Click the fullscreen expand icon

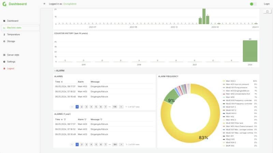click(x=267, y=12)
